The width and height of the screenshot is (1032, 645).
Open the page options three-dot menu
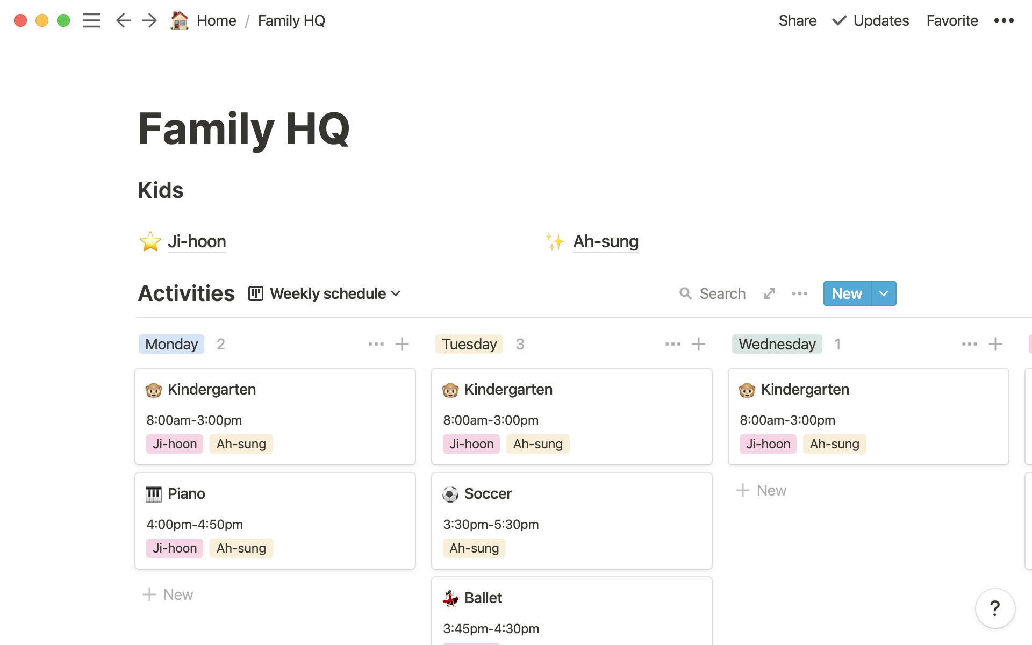[x=1004, y=20]
